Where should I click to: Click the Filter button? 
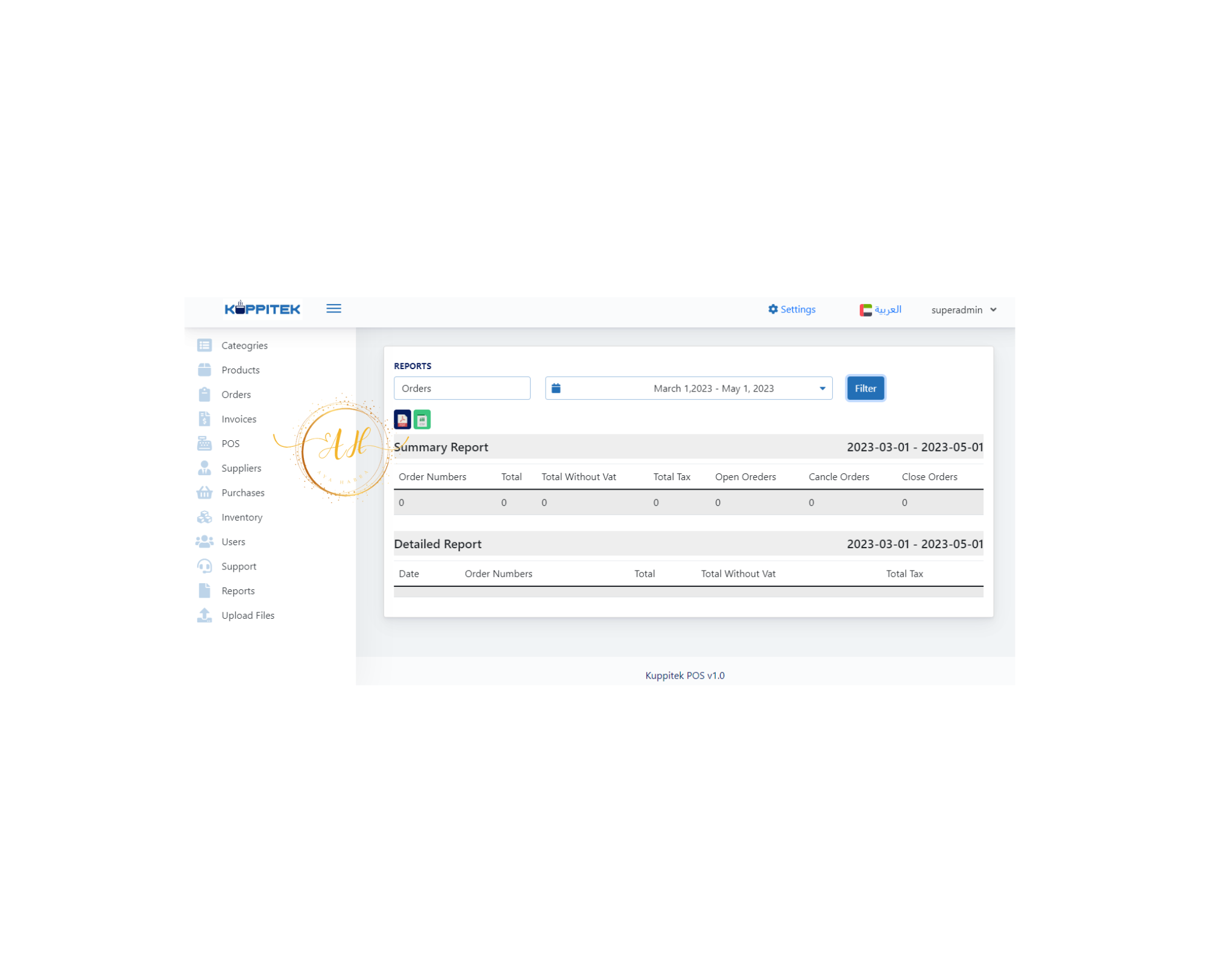(x=865, y=388)
